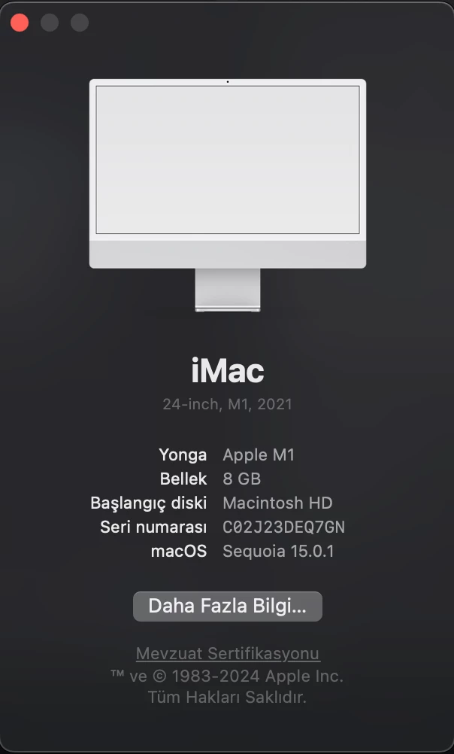Viewport: 454px width, 754px height.
Task: Click the macOS version Sequoia 15.0.1
Action: point(278,551)
